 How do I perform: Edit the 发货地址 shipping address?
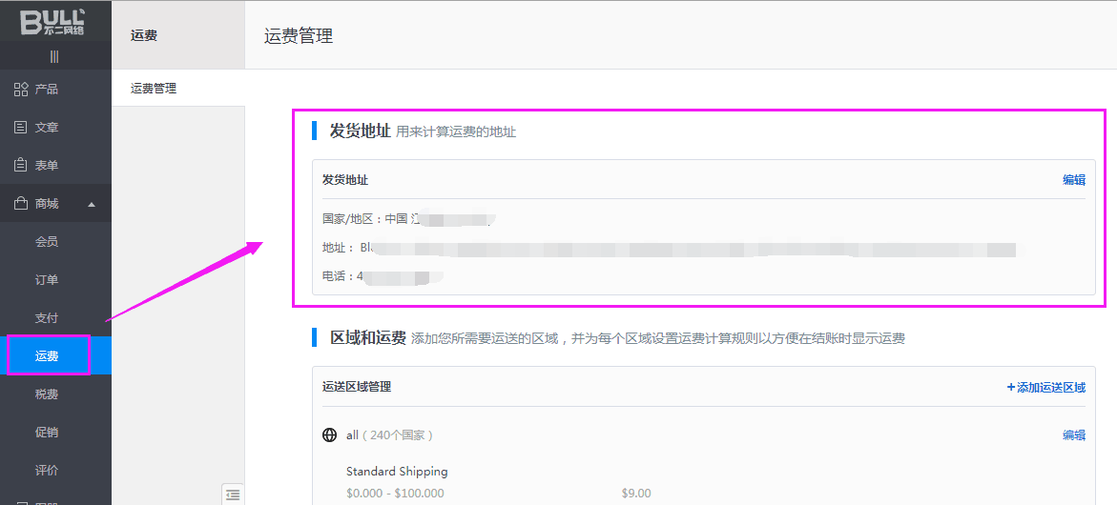point(1074,180)
